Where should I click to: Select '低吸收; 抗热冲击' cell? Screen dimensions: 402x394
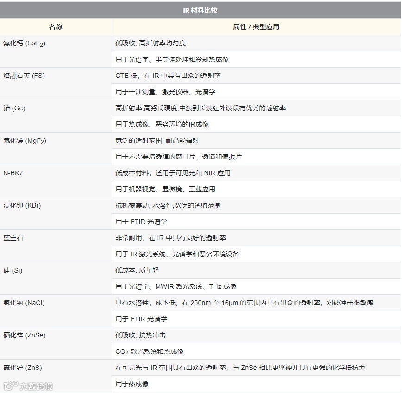(x=256, y=335)
